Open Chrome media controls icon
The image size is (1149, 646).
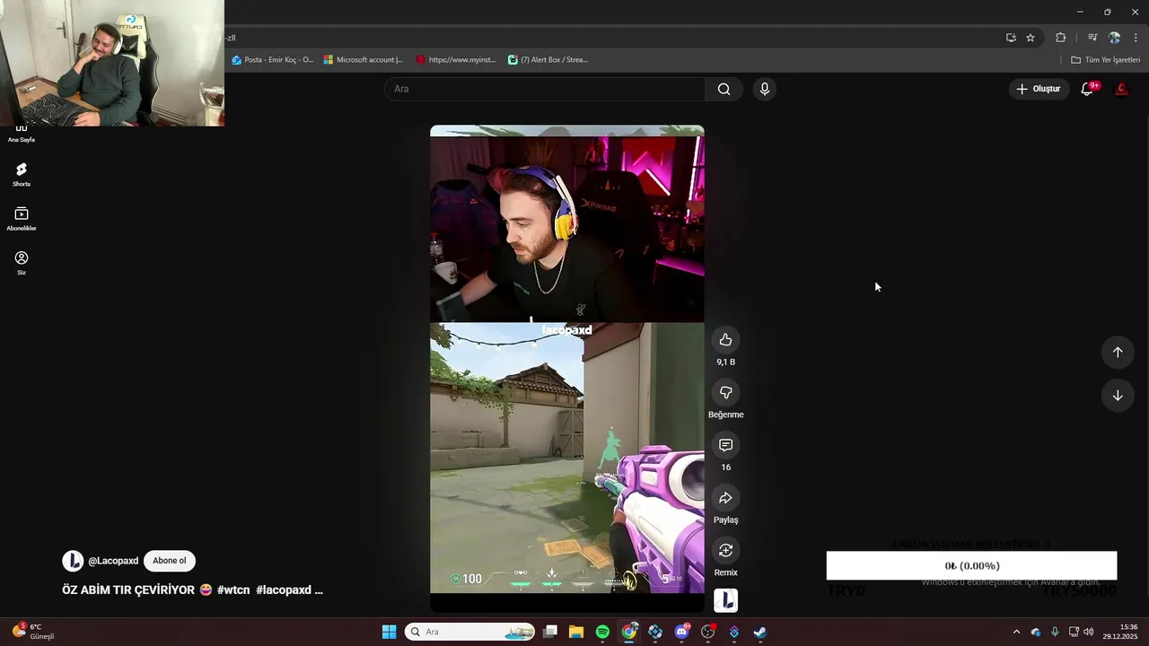click(1092, 38)
